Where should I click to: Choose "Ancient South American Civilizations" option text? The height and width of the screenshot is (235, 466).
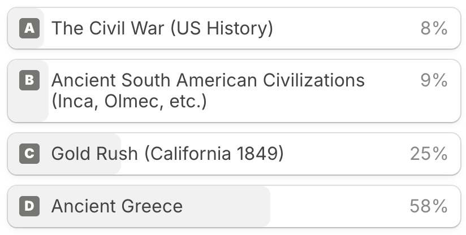208,80
